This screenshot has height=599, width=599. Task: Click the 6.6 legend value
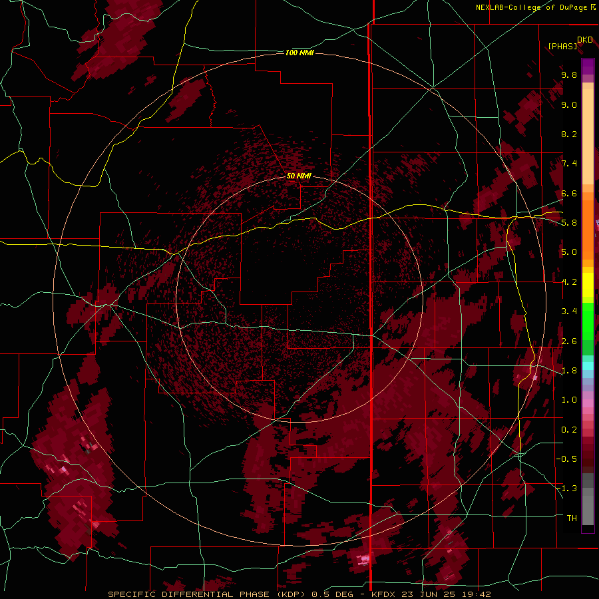[569, 193]
